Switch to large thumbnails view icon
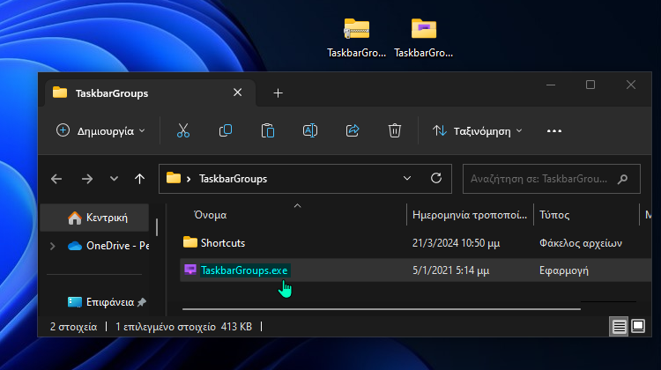The height and width of the screenshot is (370, 661). tap(638, 326)
